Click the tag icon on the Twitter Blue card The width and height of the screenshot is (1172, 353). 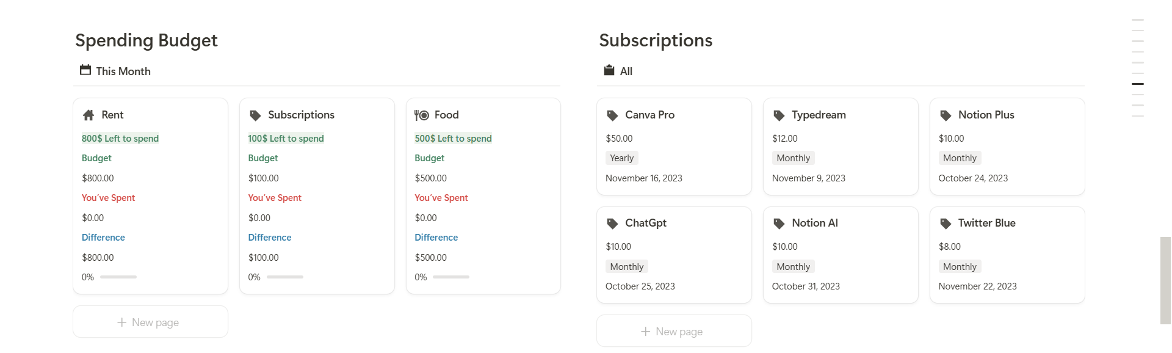click(946, 223)
